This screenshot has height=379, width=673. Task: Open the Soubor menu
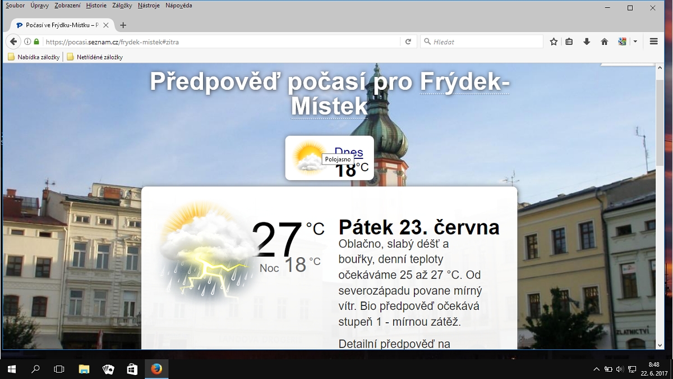point(15,6)
